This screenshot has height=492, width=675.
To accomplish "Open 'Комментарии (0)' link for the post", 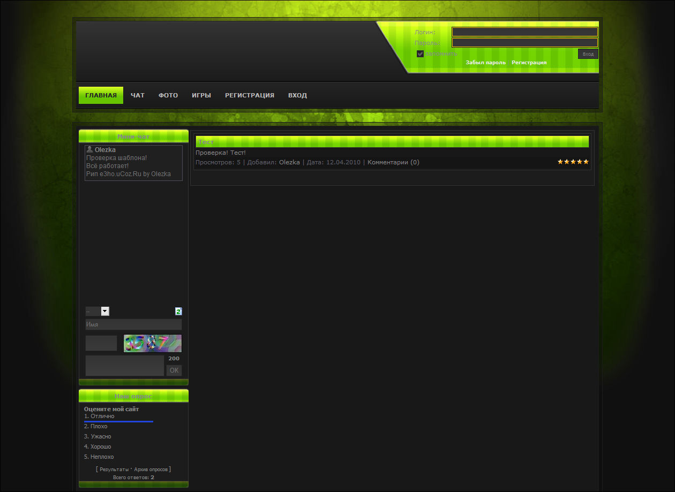I will [393, 162].
